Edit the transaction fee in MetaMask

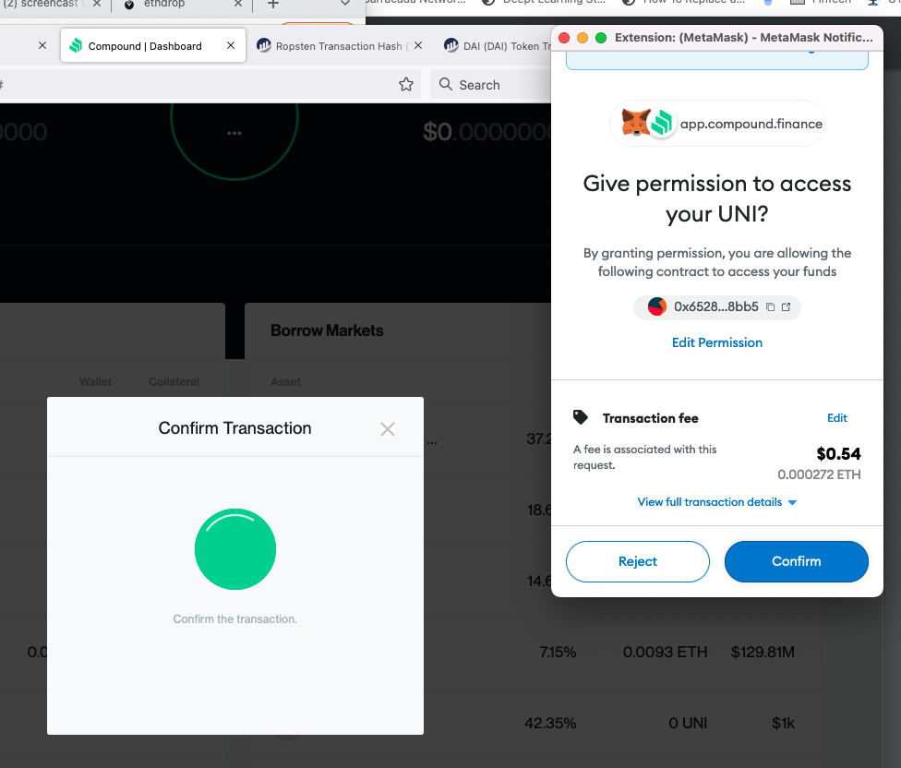click(836, 417)
